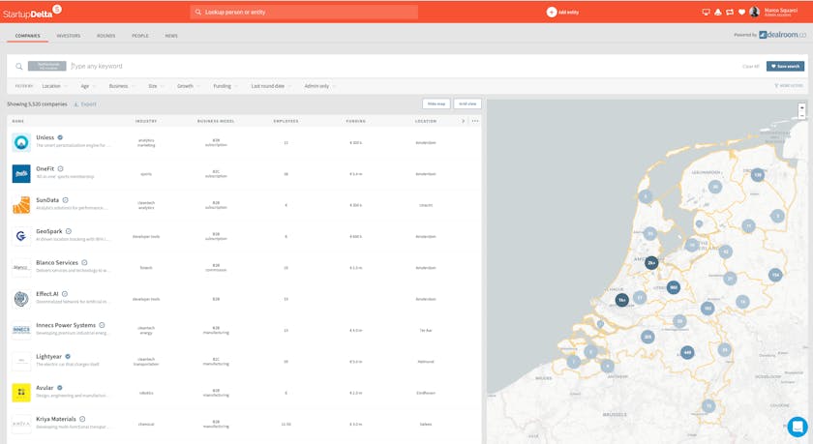Image resolution: width=813 pixels, height=444 pixels.
Task: Open the Funding filter dropdown
Action: click(x=226, y=86)
